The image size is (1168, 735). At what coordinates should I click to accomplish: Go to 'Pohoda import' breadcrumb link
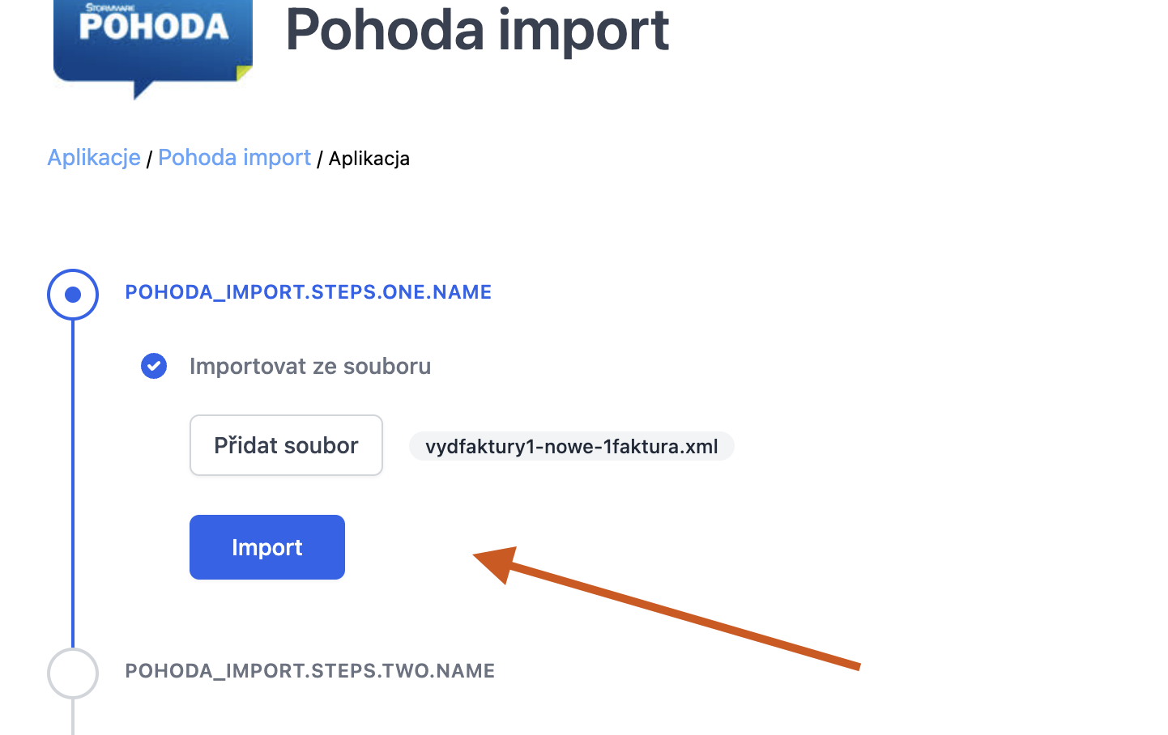tap(234, 158)
